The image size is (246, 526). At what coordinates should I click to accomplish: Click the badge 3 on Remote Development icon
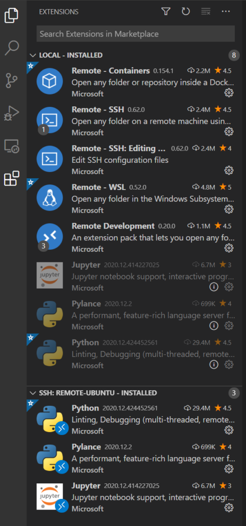[x=43, y=246]
